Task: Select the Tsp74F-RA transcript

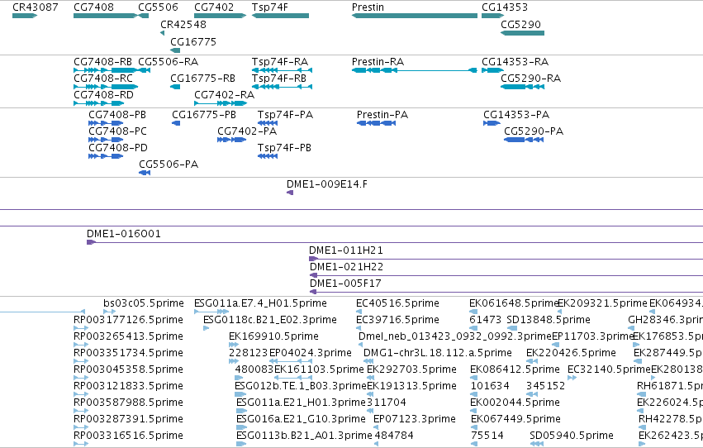Action: [x=282, y=70]
